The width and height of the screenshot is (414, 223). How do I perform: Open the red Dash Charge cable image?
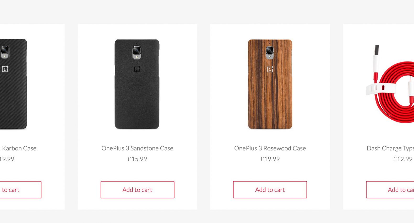pyautogui.click(x=390, y=84)
